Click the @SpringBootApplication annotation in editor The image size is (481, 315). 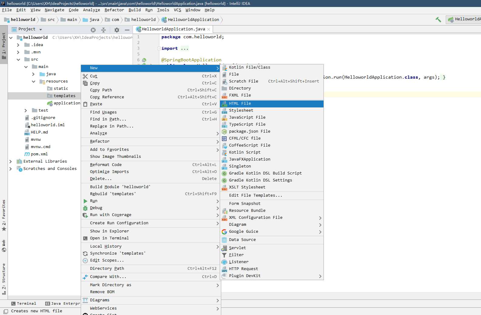point(191,60)
